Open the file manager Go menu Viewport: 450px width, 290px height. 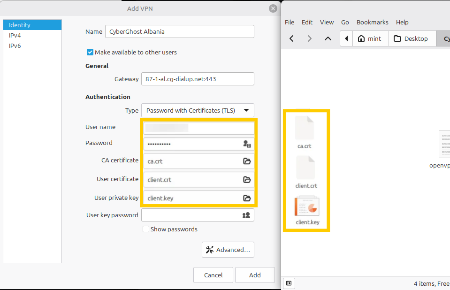[x=345, y=23]
